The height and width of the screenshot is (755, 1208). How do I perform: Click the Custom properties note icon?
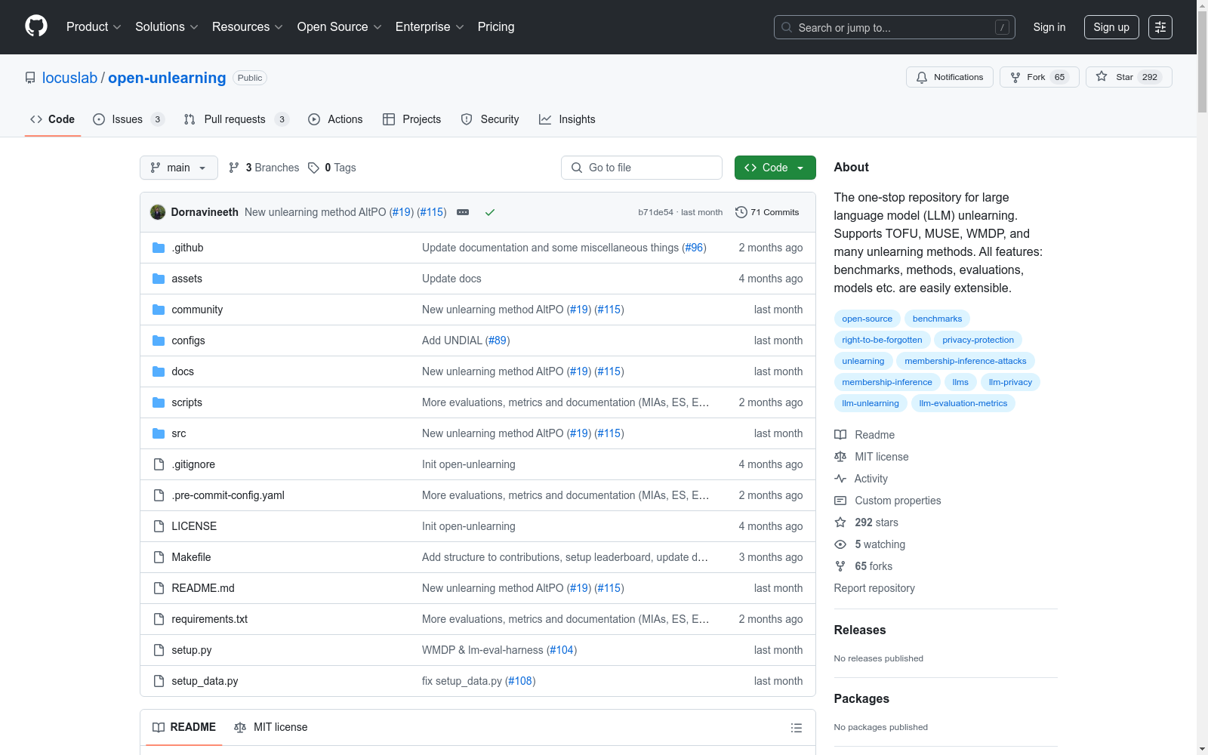pyautogui.click(x=840, y=501)
